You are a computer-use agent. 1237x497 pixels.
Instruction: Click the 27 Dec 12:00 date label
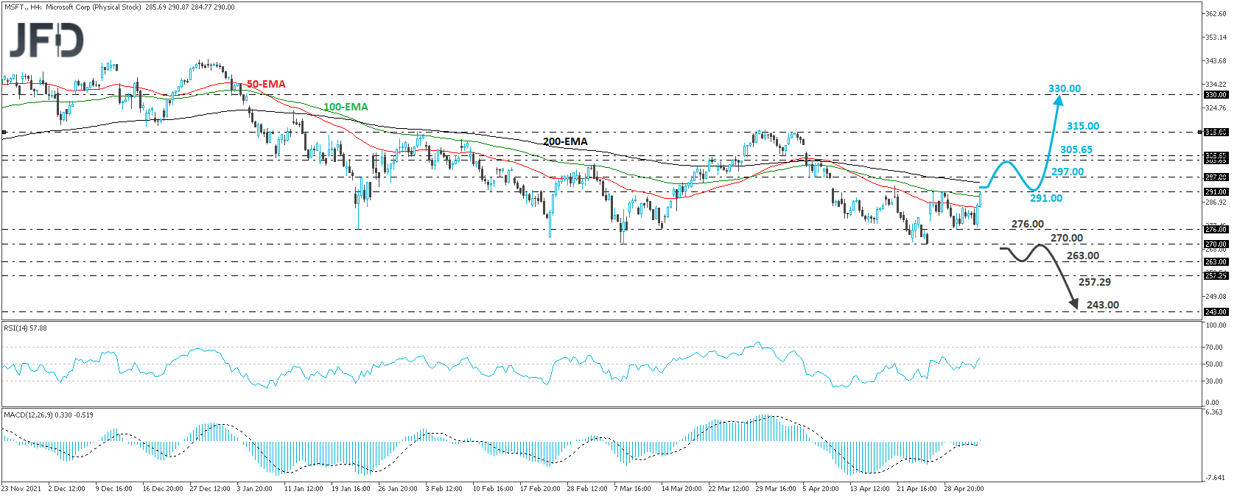[x=210, y=489]
